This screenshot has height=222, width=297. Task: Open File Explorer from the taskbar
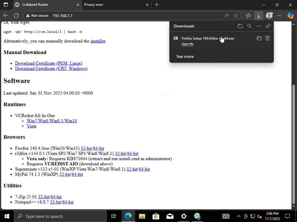[x=142, y=216]
